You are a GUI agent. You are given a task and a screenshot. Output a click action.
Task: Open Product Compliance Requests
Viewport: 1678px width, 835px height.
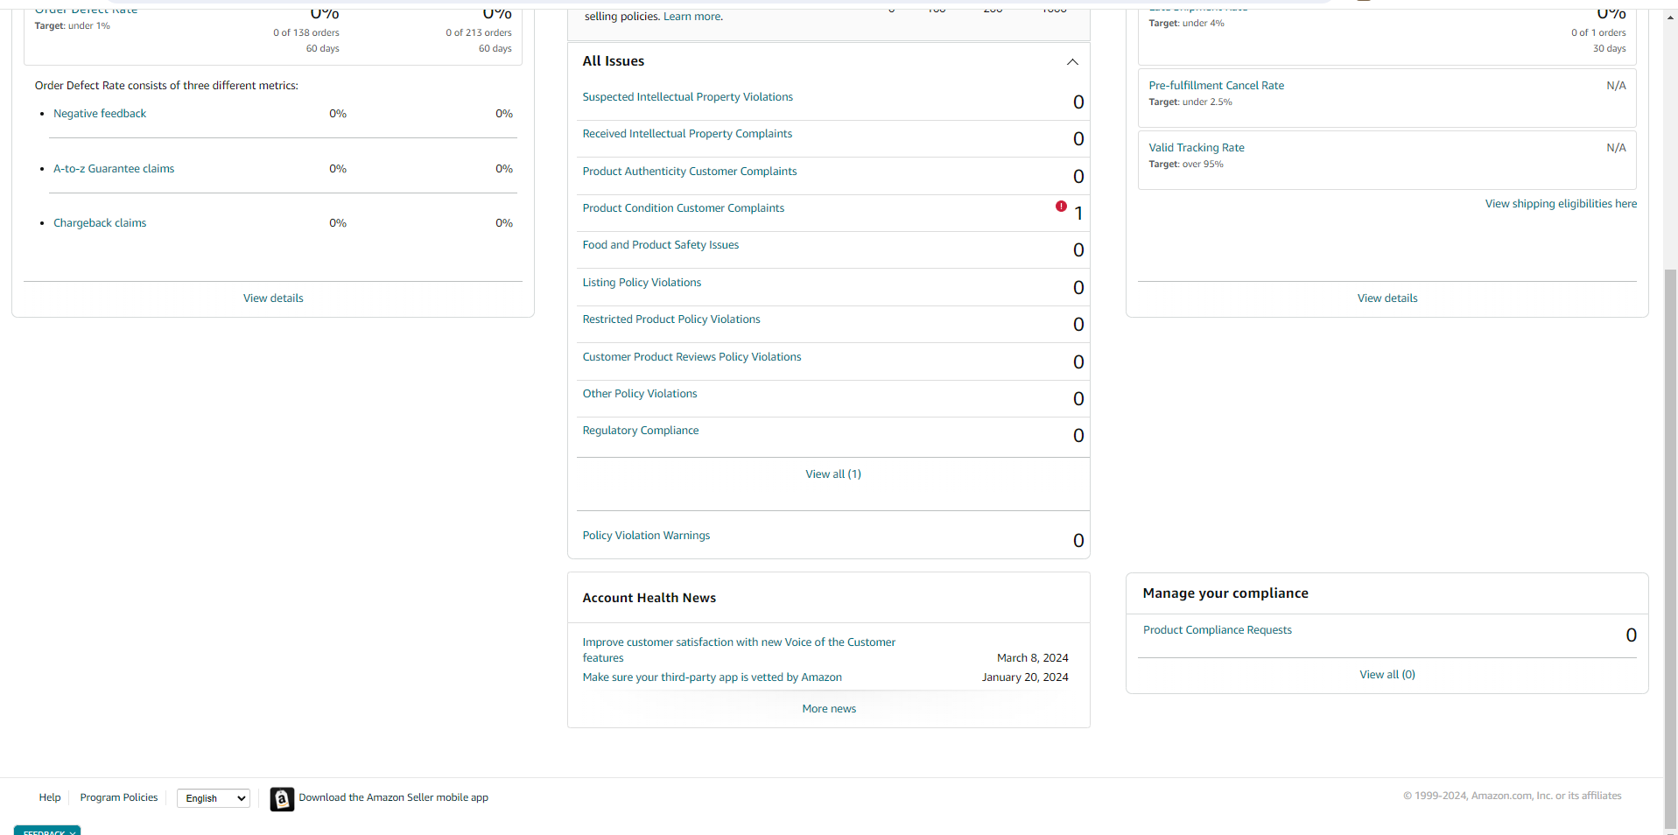(1218, 630)
